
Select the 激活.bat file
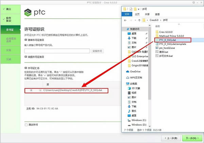point(162,52)
